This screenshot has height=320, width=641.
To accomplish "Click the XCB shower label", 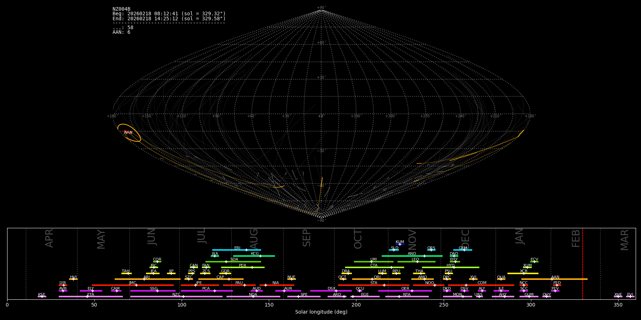I will [x=524, y=271].
